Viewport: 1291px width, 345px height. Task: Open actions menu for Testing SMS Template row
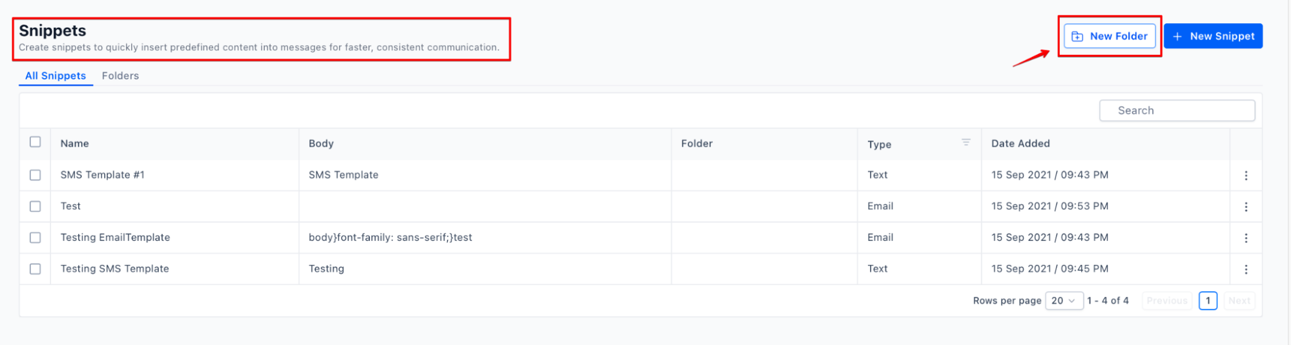tap(1246, 269)
